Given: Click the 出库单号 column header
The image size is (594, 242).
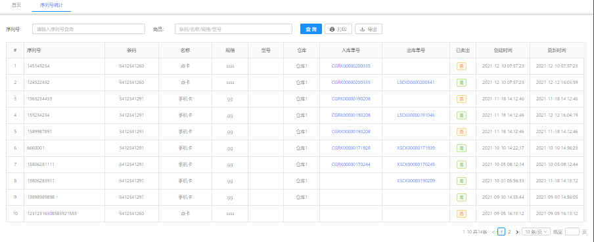Looking at the screenshot, I should point(416,50).
